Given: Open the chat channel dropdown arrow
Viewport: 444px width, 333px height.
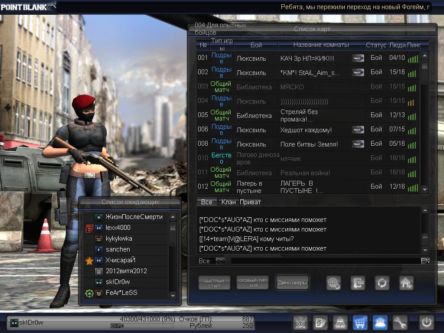Looking at the screenshot, I should tap(221, 261).
